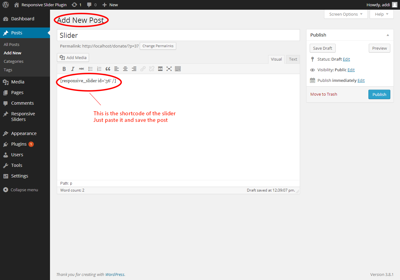Edit the post Status
400x280 pixels.
click(346, 59)
